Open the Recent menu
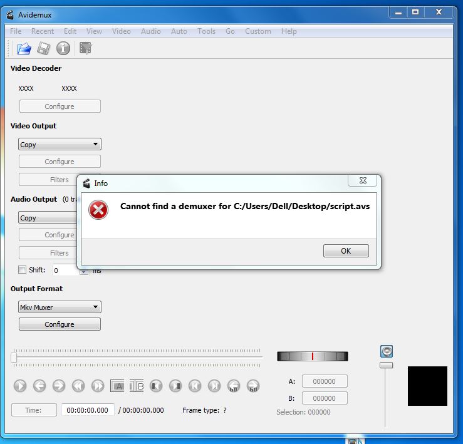 coord(43,31)
